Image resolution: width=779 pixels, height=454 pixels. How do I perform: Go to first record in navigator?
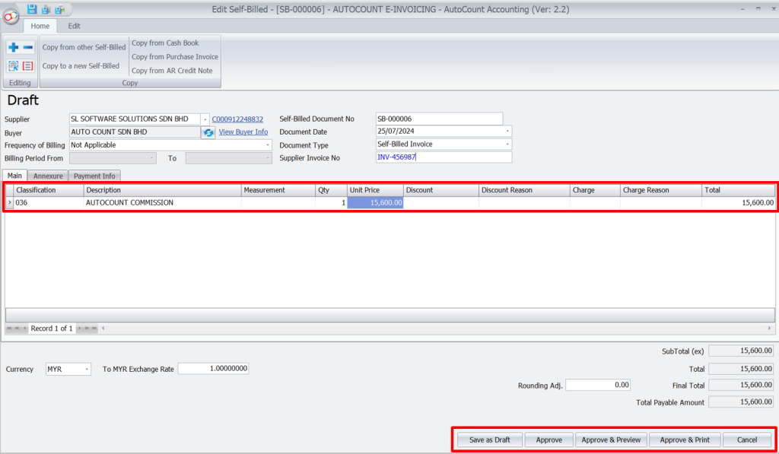click(x=9, y=329)
